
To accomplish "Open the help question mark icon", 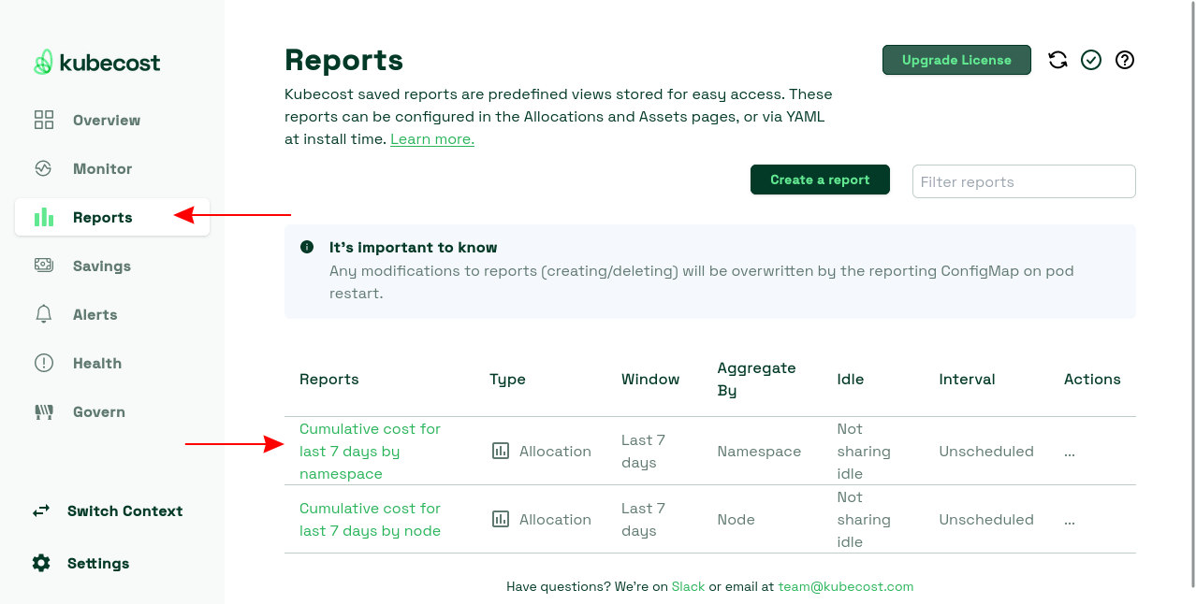I will point(1125,60).
